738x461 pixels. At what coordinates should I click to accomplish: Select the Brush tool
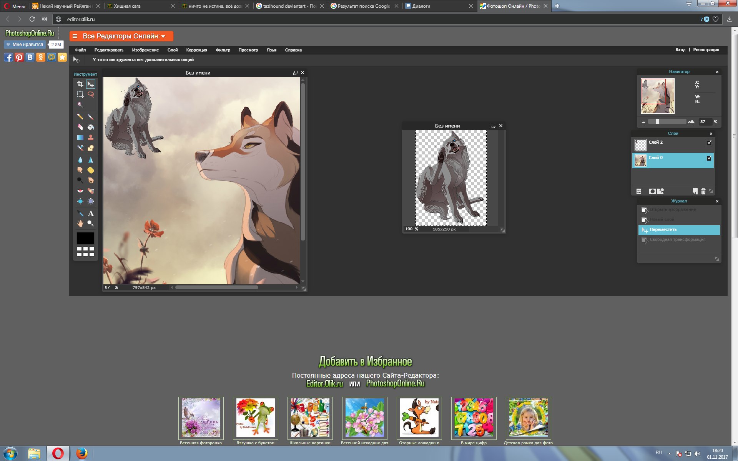[x=91, y=116]
